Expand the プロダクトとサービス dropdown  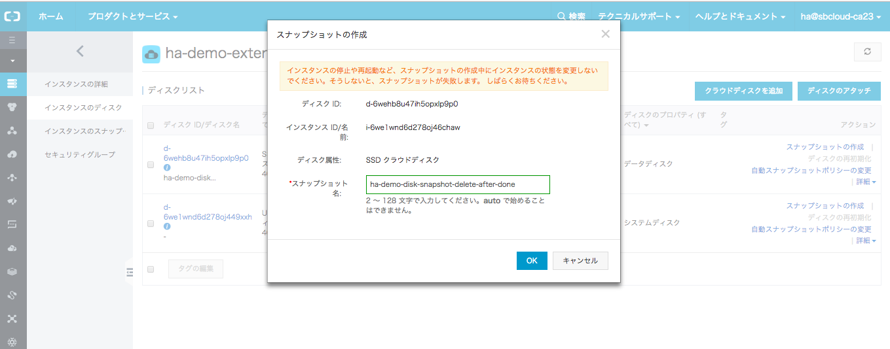click(132, 16)
